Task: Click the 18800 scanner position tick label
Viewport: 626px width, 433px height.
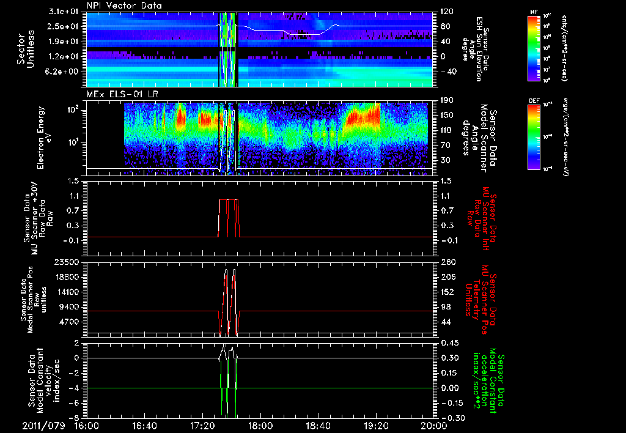Action: click(66, 277)
